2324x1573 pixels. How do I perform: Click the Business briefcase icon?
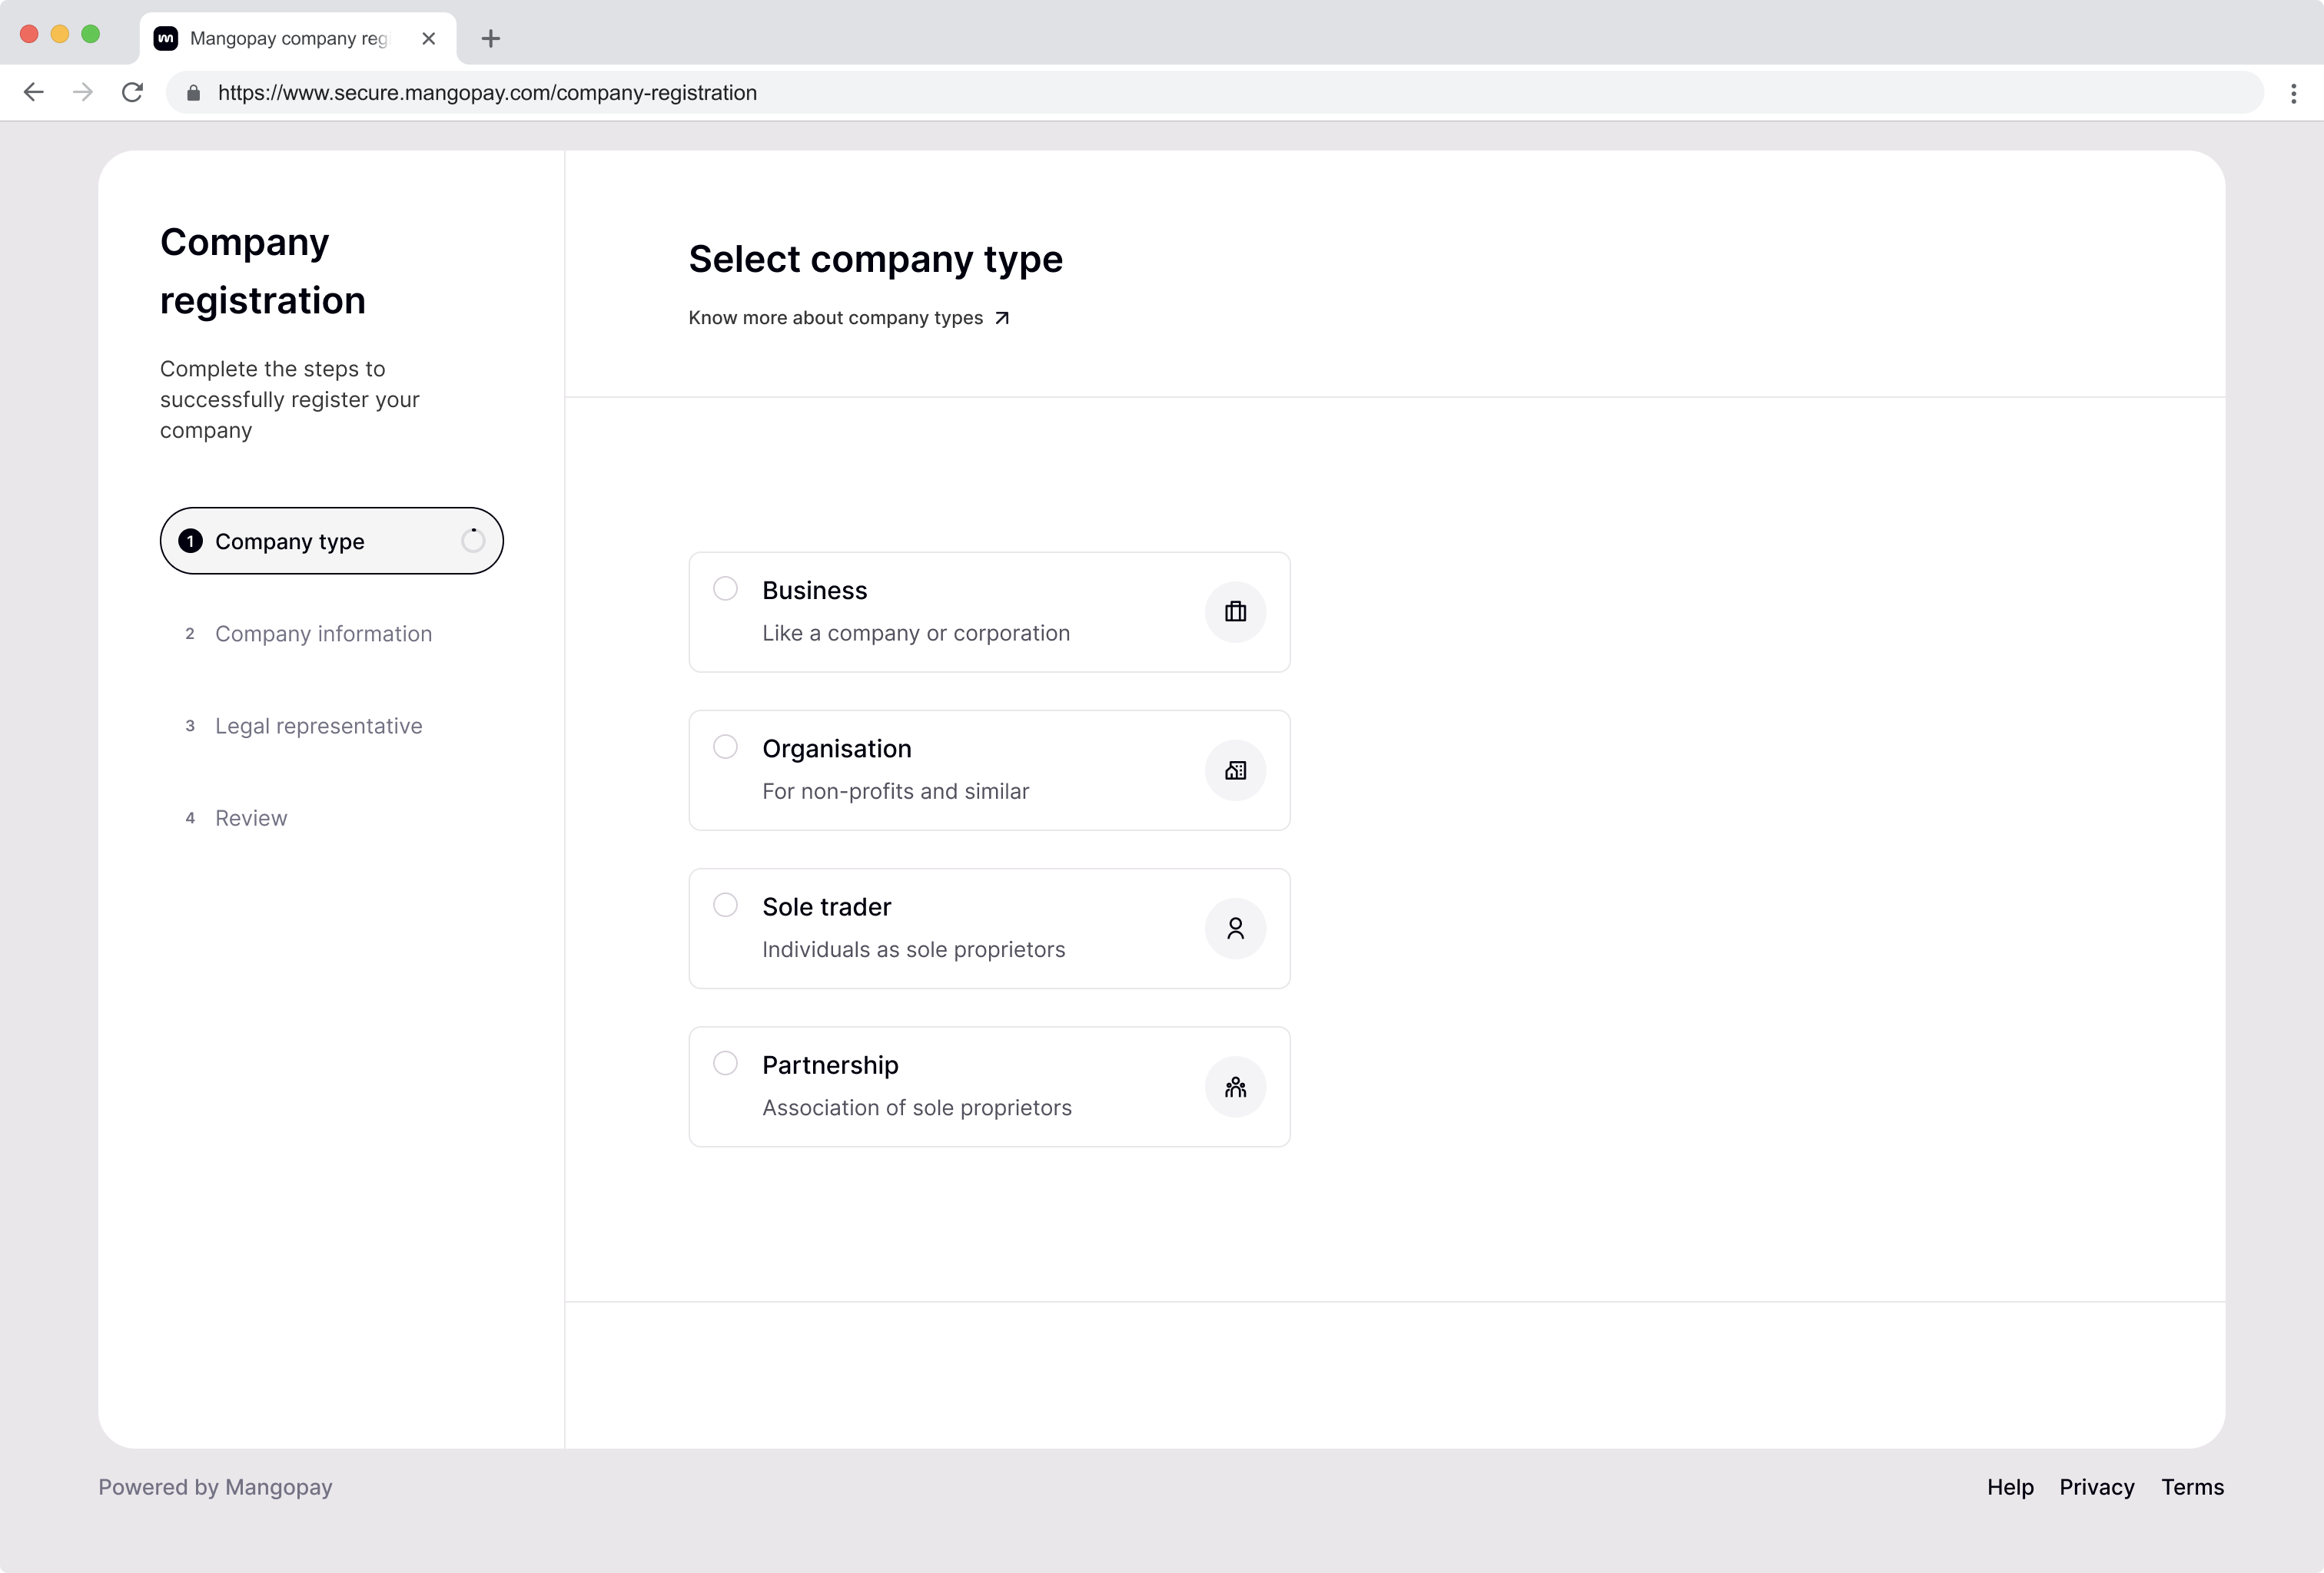1235,611
